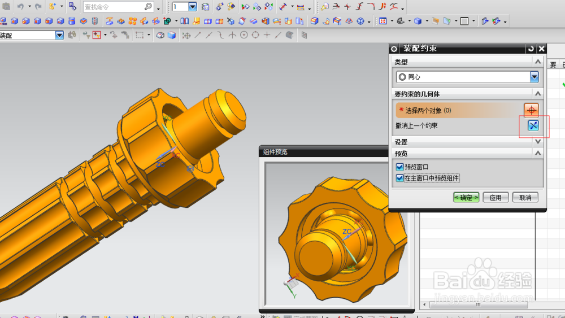
Task: Click the rectangle selection icon
Action: 140,35
